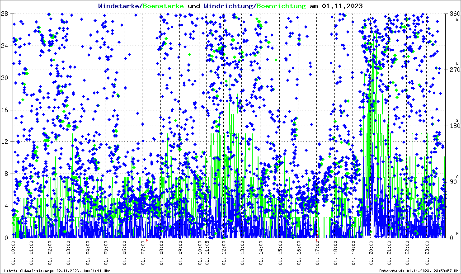The image size is (461, 274).
Task: Click the 00:00 time axis label
Action: (x=13, y=253)
